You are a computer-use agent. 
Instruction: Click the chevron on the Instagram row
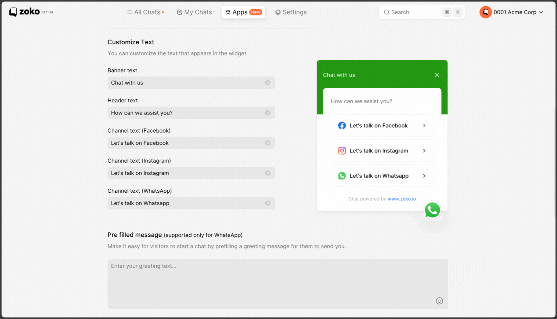click(x=424, y=151)
